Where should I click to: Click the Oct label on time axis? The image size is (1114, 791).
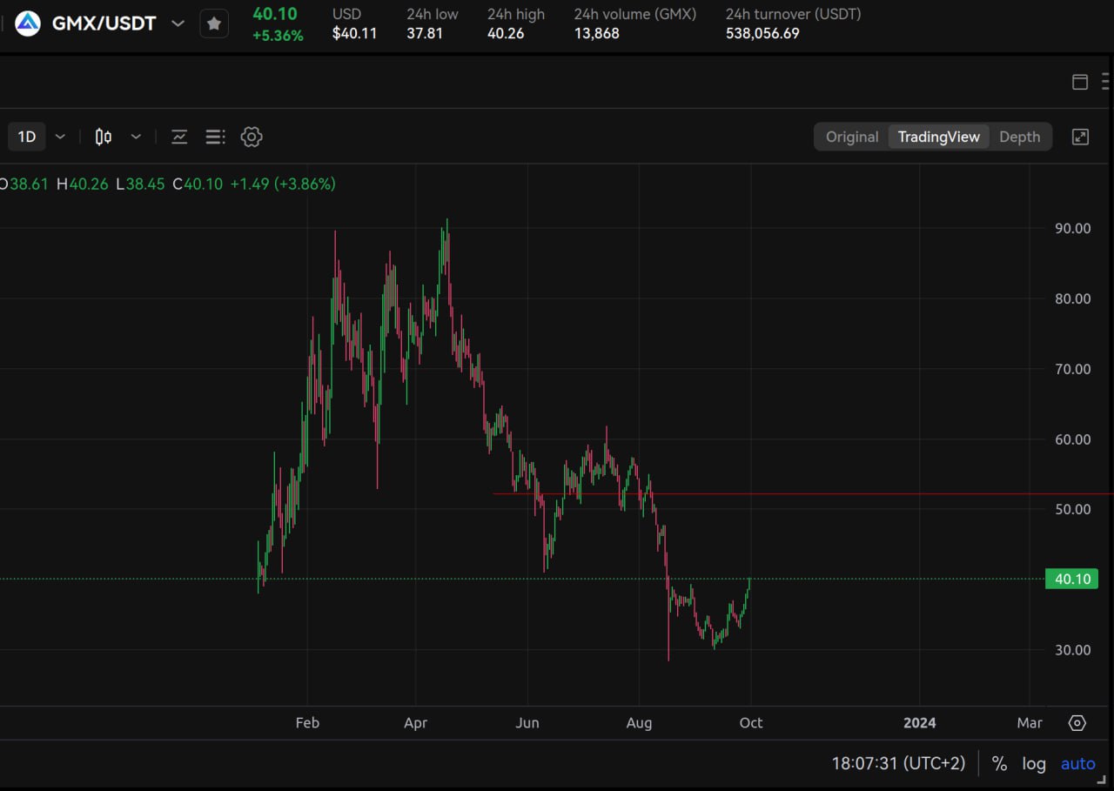click(x=751, y=723)
